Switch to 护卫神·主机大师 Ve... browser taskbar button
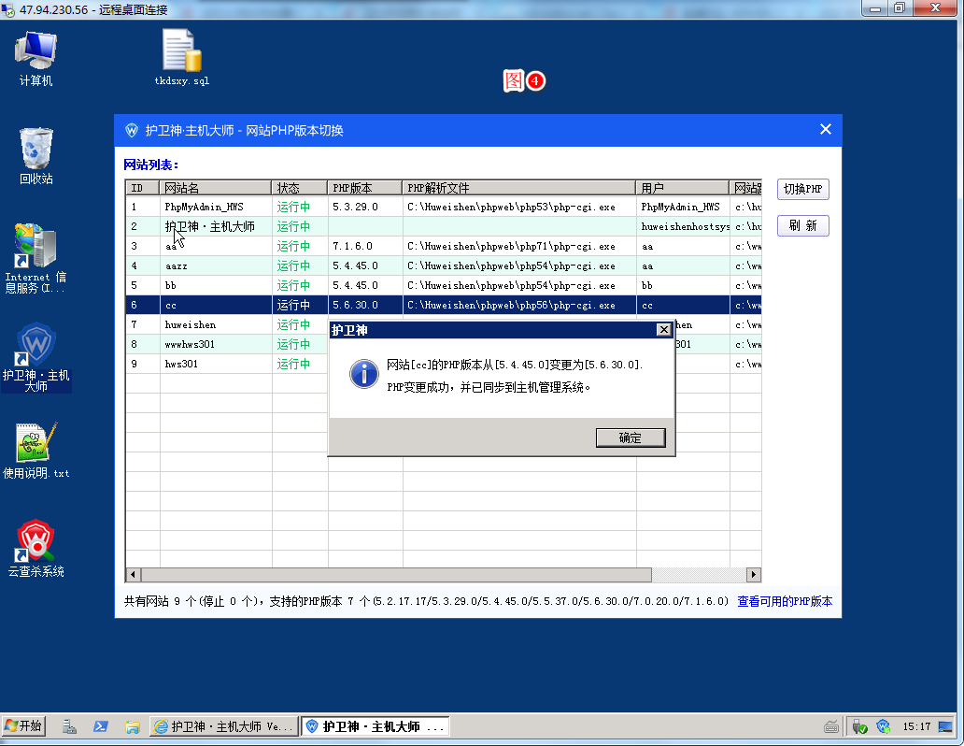Viewport: 964px width, 746px height. (224, 727)
